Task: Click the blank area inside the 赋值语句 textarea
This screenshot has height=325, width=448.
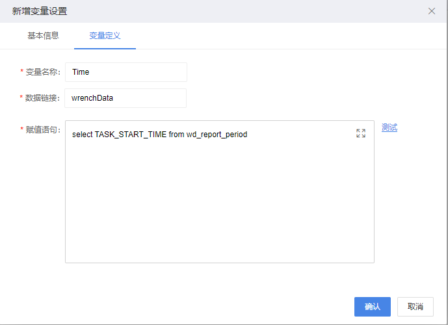Action: 219,200
